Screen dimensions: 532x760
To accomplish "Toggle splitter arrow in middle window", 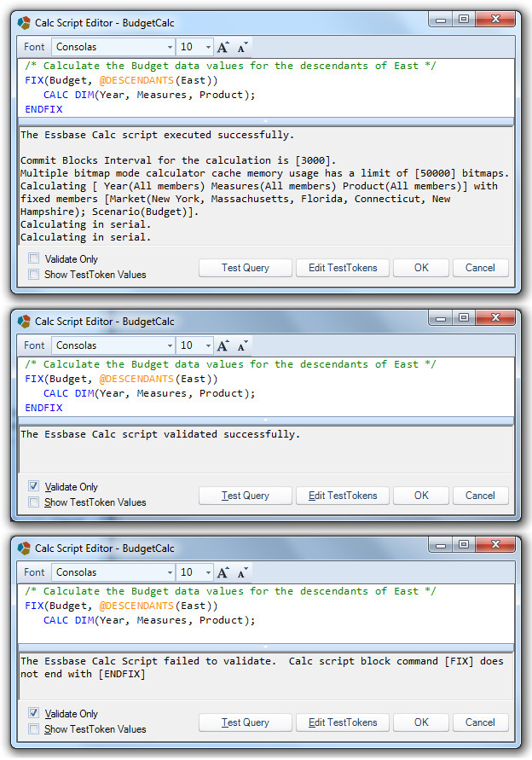I will [265, 420].
